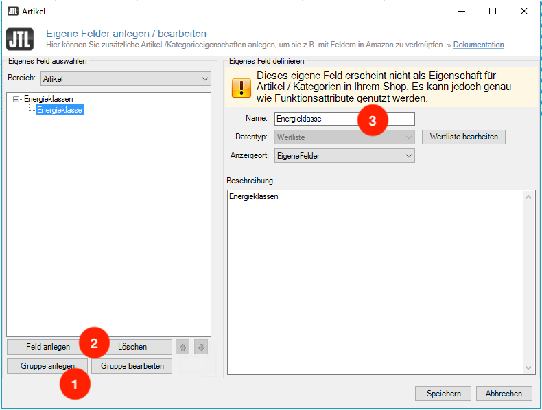The height and width of the screenshot is (410, 542).
Task: Close the Artikel window
Action: point(524,11)
